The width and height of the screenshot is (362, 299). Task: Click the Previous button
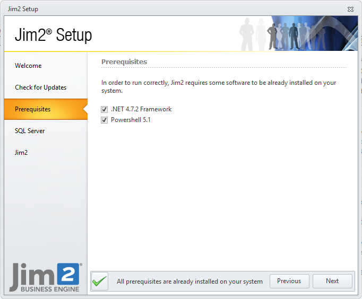point(289,281)
